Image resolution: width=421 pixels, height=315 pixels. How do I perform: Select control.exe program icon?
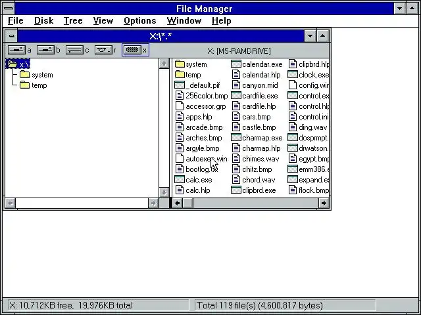click(x=293, y=96)
